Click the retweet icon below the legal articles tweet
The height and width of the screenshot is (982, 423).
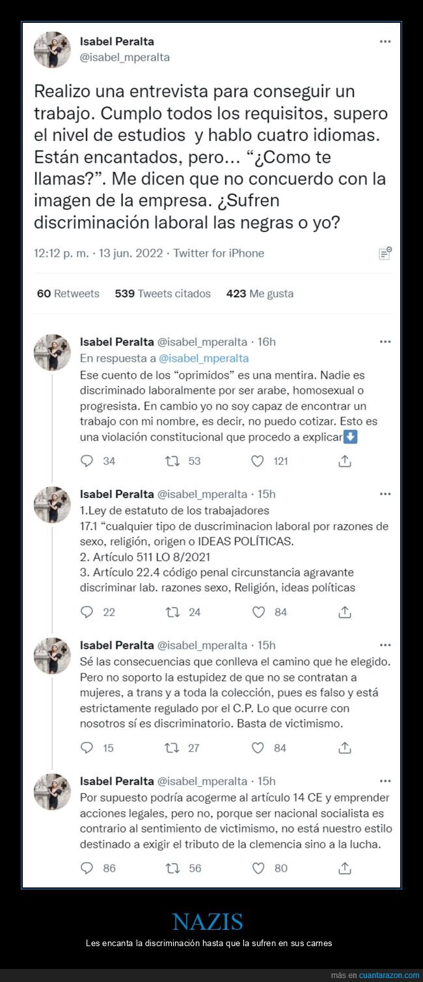click(x=172, y=612)
